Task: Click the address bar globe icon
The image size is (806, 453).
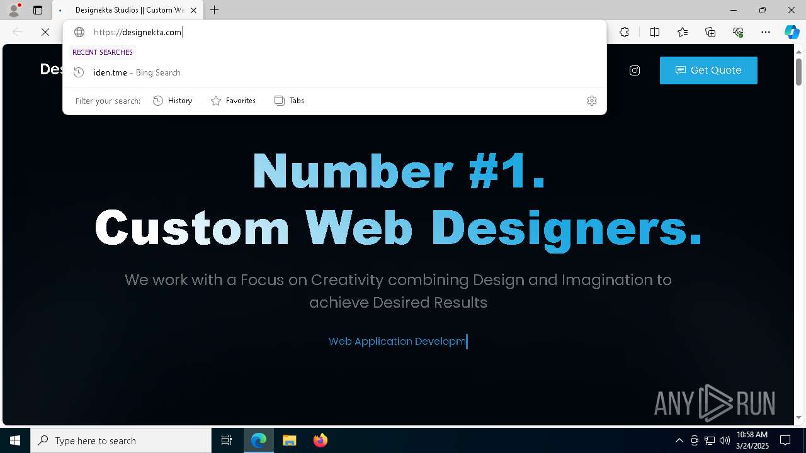Action: (79, 32)
